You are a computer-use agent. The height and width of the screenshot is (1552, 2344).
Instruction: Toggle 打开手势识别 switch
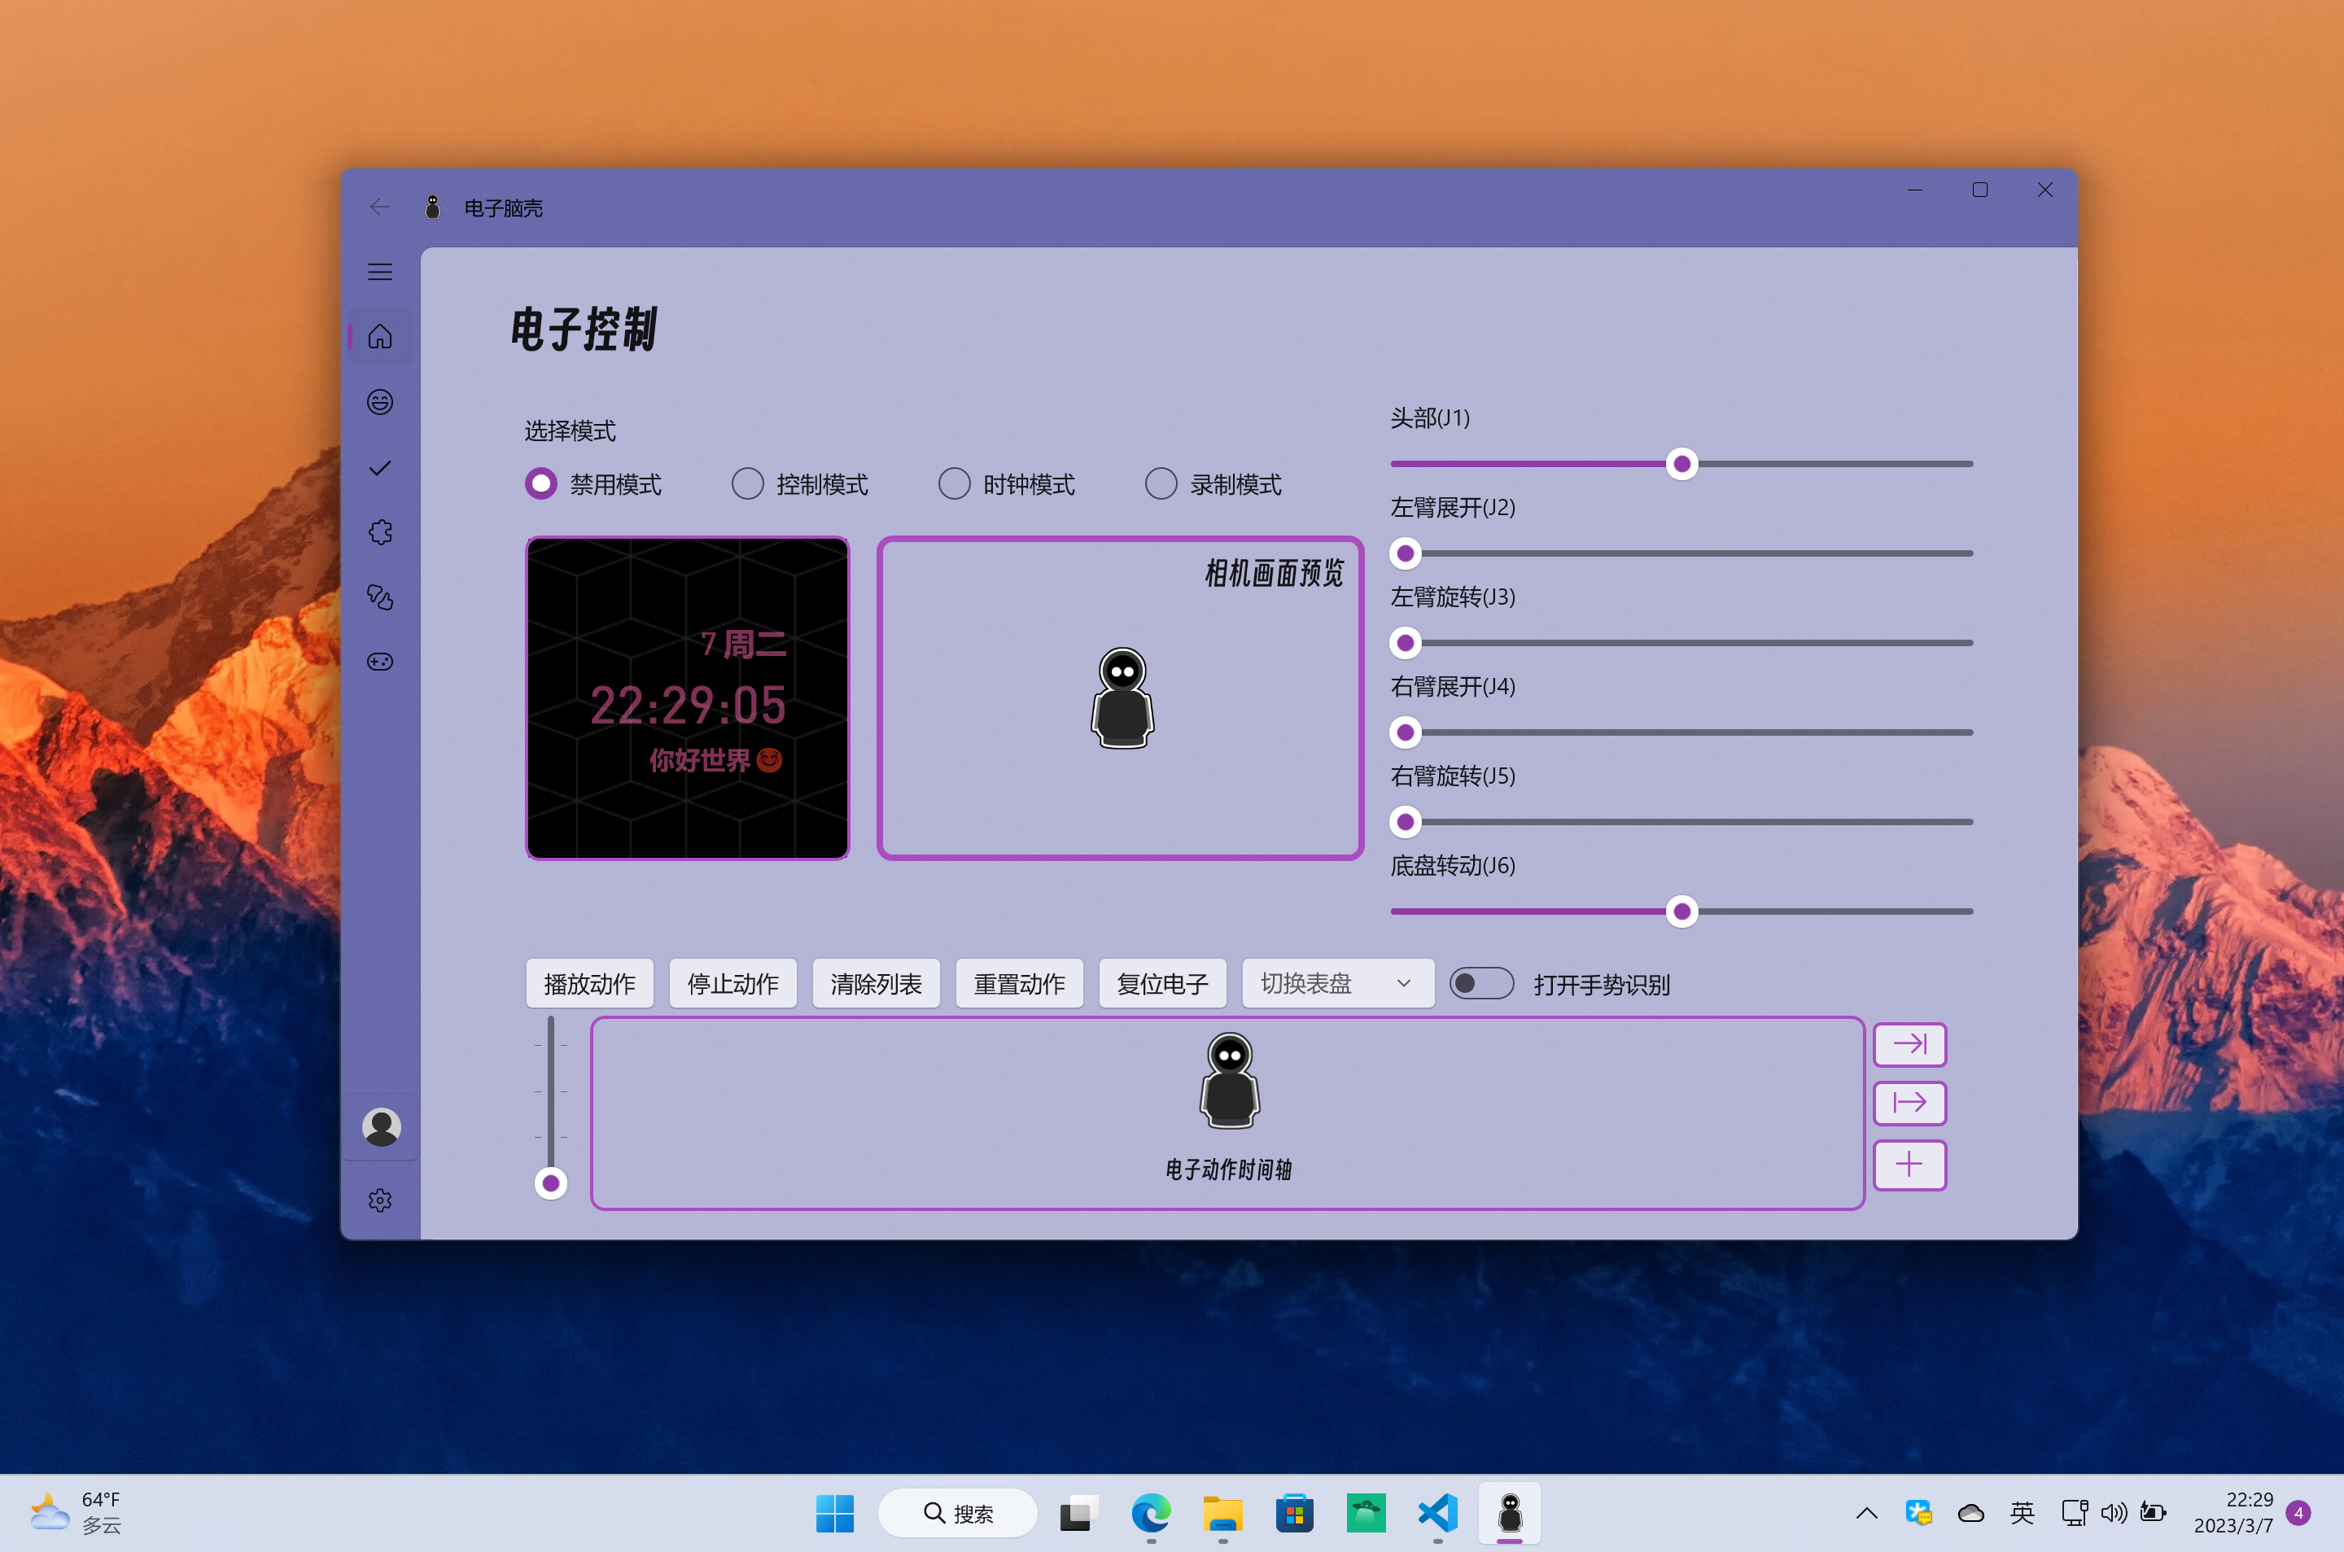click(x=1480, y=984)
